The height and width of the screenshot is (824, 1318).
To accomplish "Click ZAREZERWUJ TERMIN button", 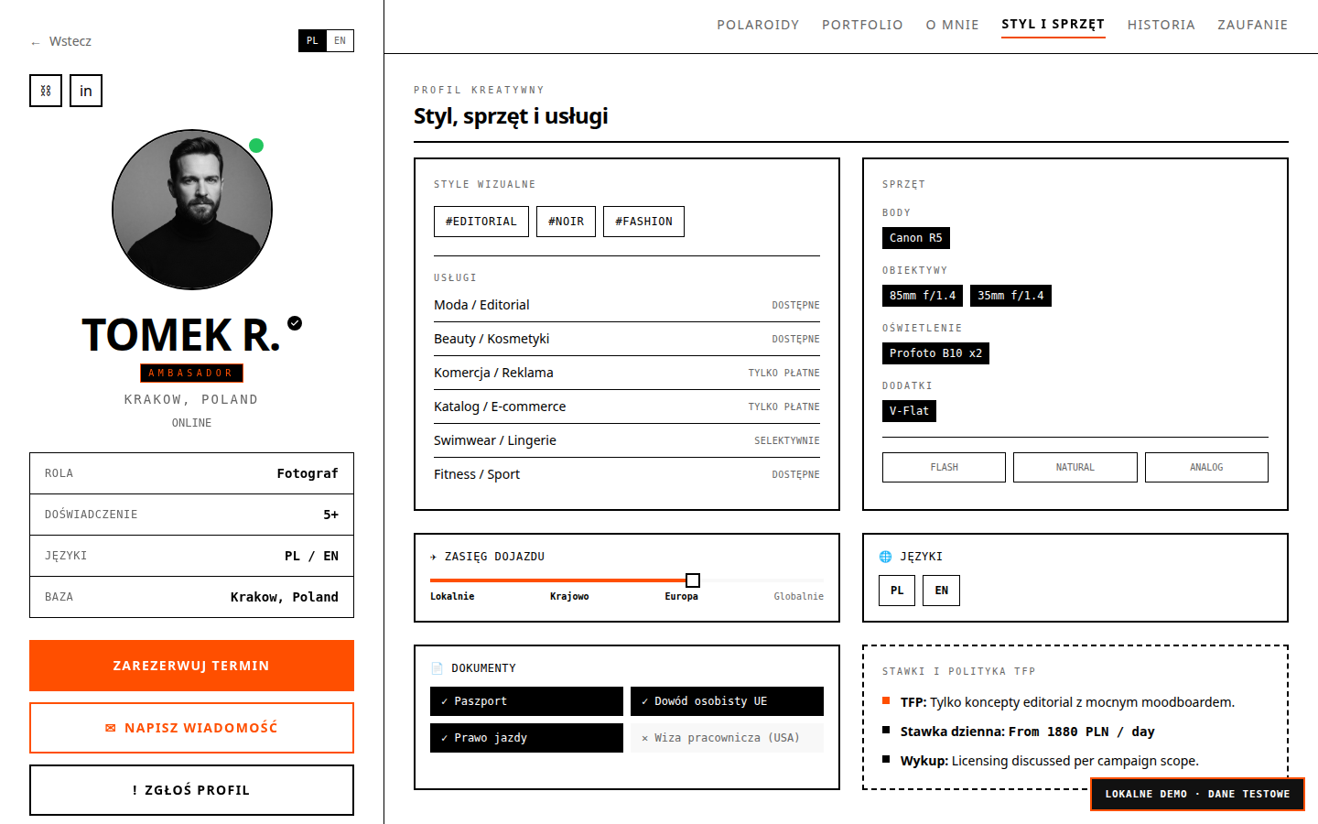I will 191,666.
